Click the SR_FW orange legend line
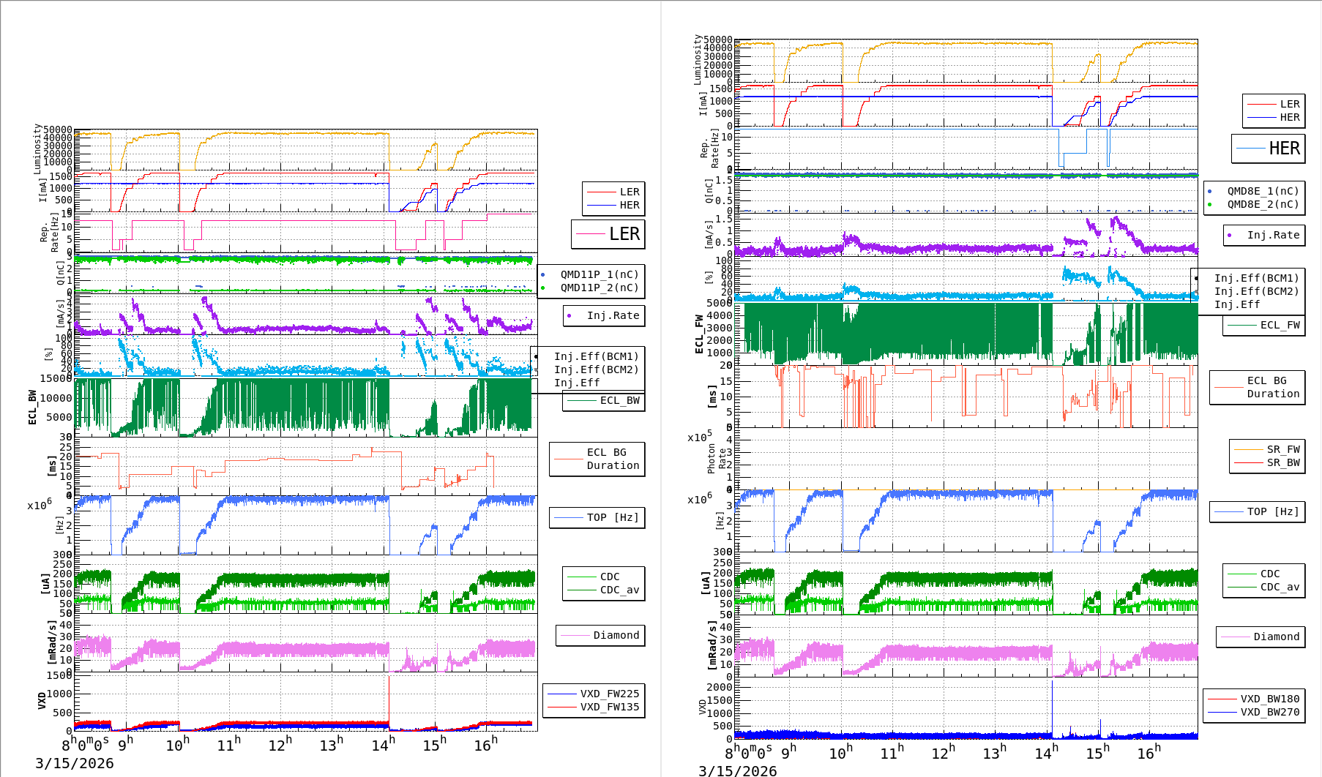This screenshot has width=1322, height=777. (x=1249, y=450)
